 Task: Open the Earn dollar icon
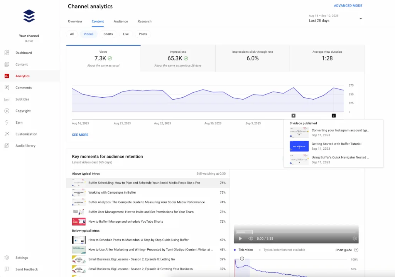[x=7, y=122]
